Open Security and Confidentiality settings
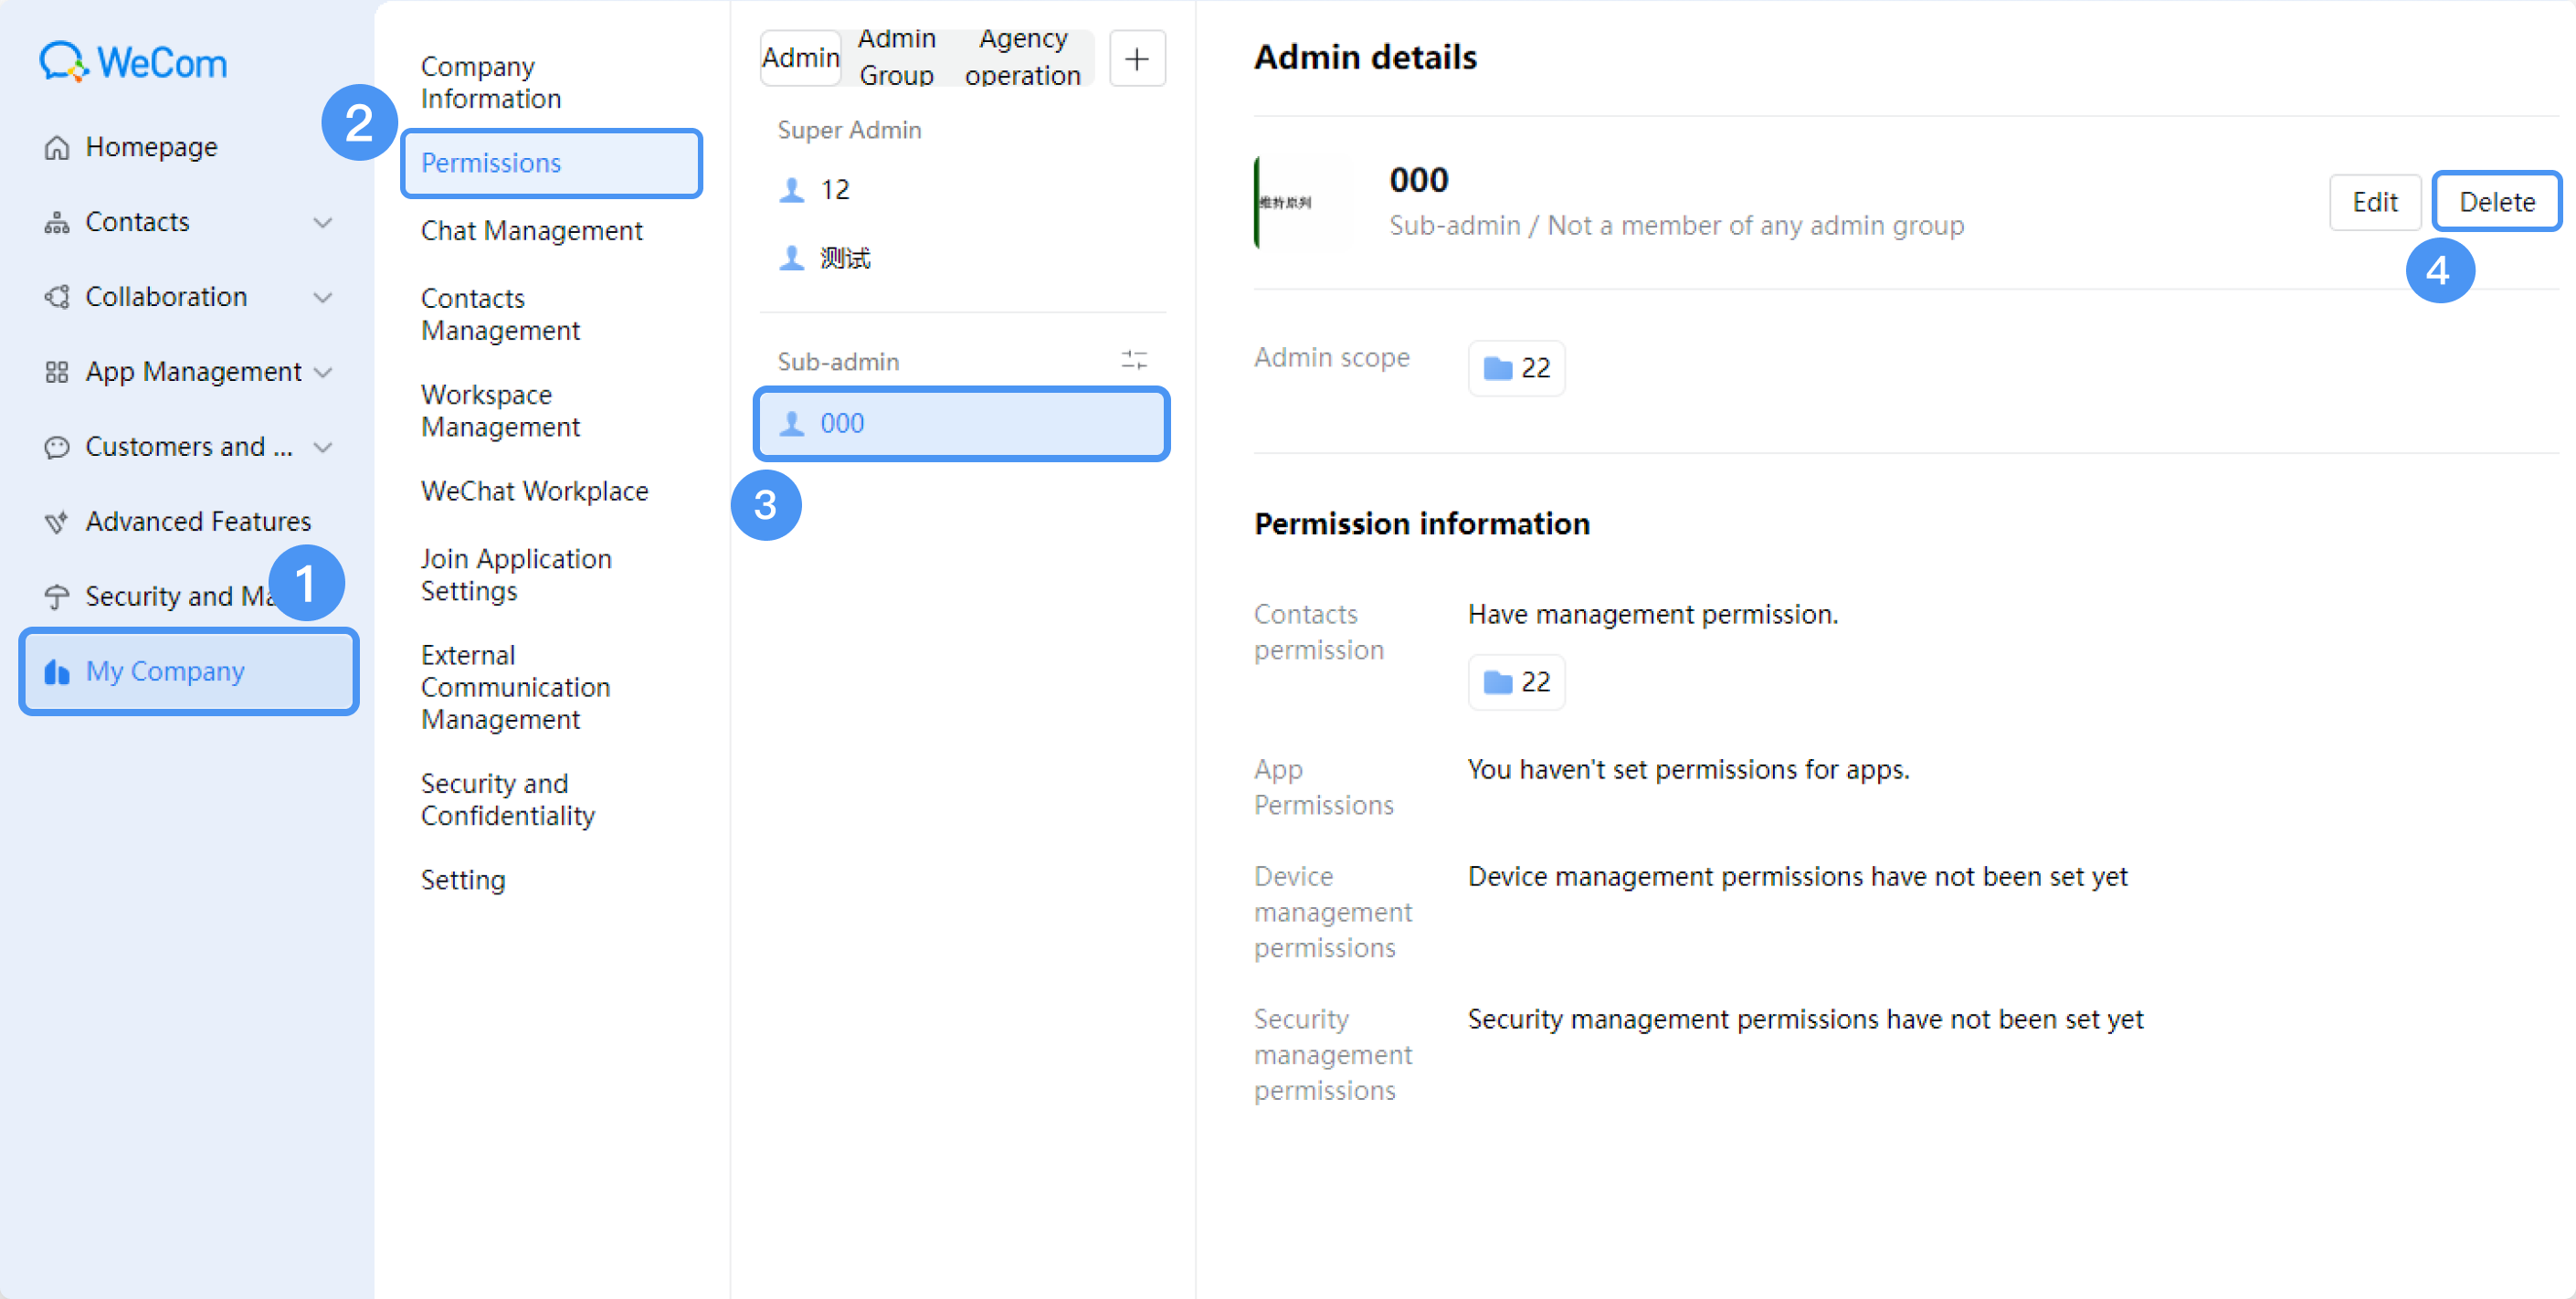This screenshot has height=1299, width=2576. [507, 799]
